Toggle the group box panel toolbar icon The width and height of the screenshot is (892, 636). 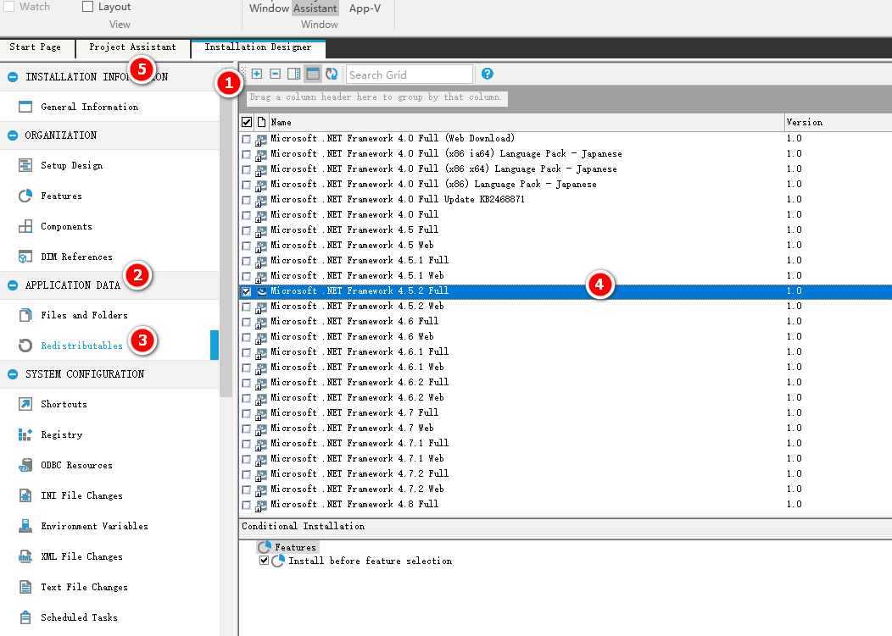313,74
